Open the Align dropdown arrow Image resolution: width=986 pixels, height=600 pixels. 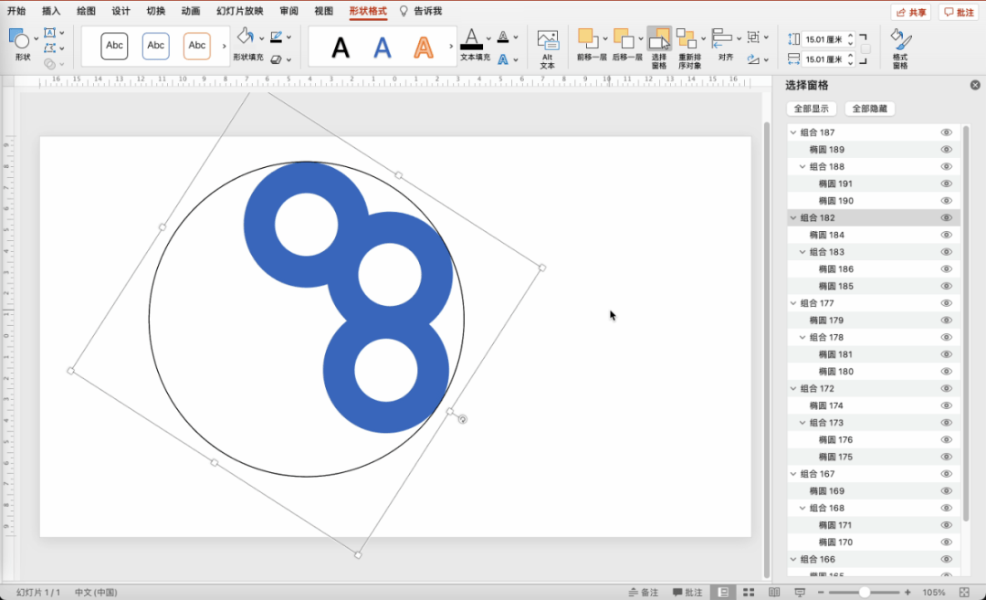point(739,37)
